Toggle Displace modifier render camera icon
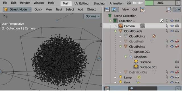 [x=177, y=62]
